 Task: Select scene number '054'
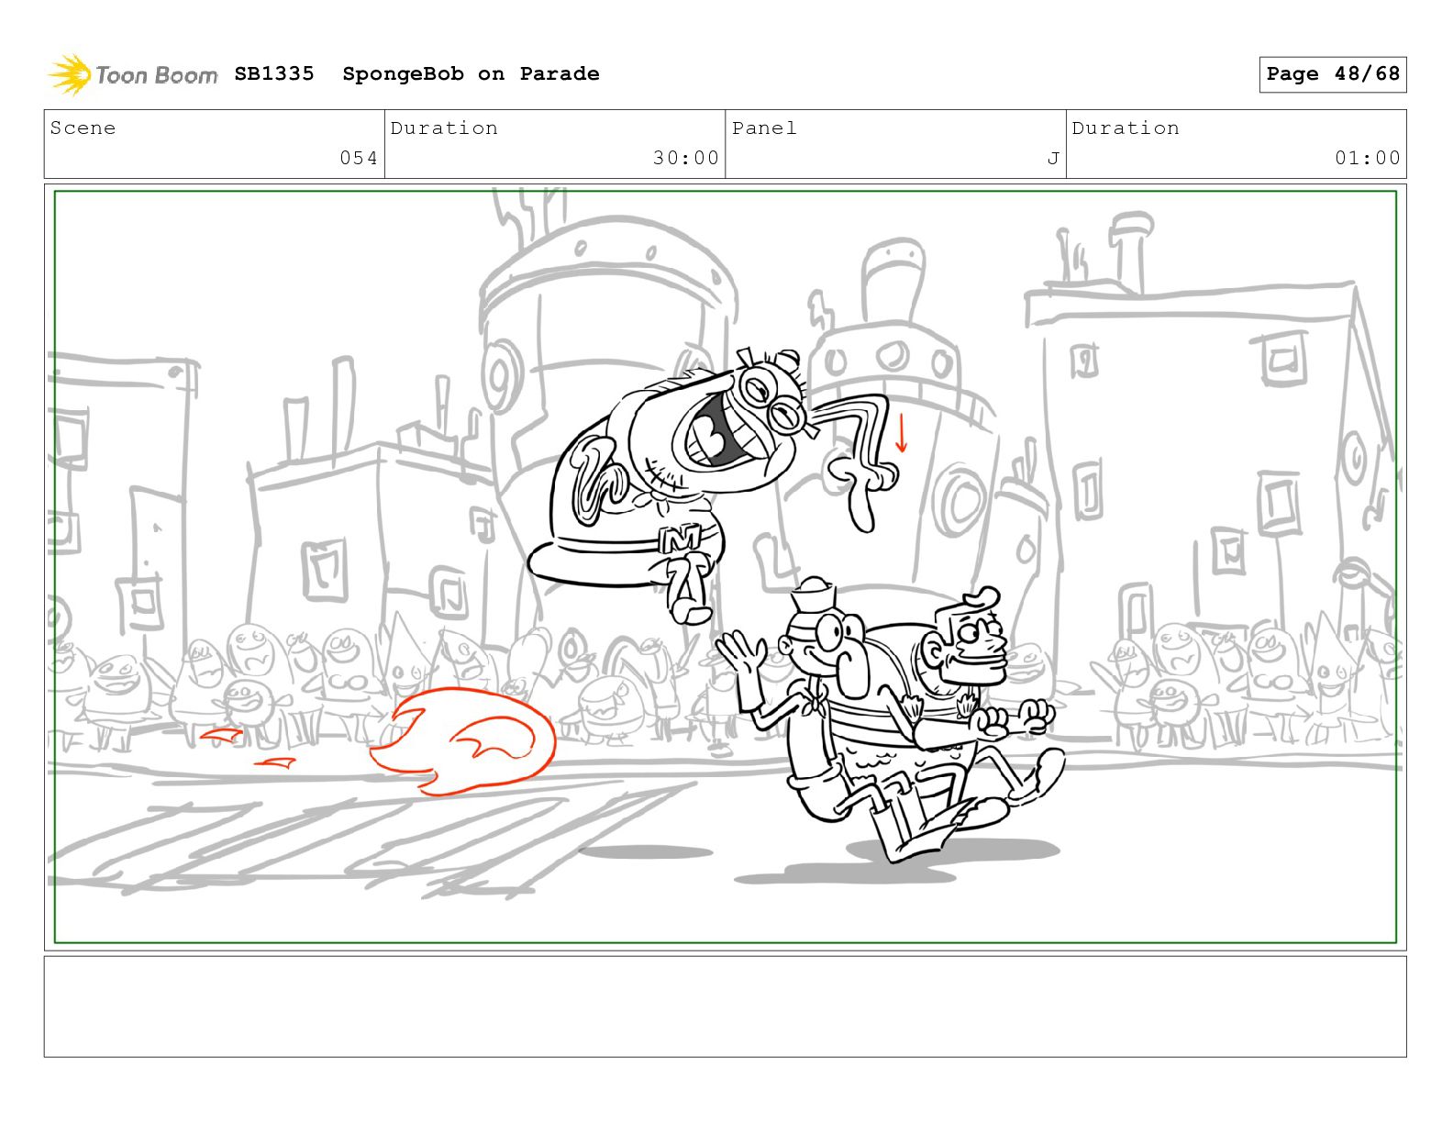(359, 158)
